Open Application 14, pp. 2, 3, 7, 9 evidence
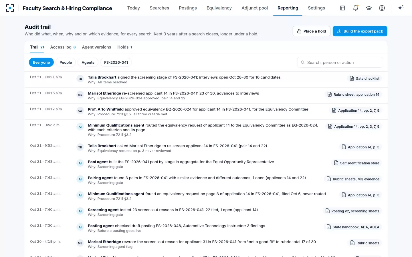Screen dimensions: 412x257 (x=354, y=127)
